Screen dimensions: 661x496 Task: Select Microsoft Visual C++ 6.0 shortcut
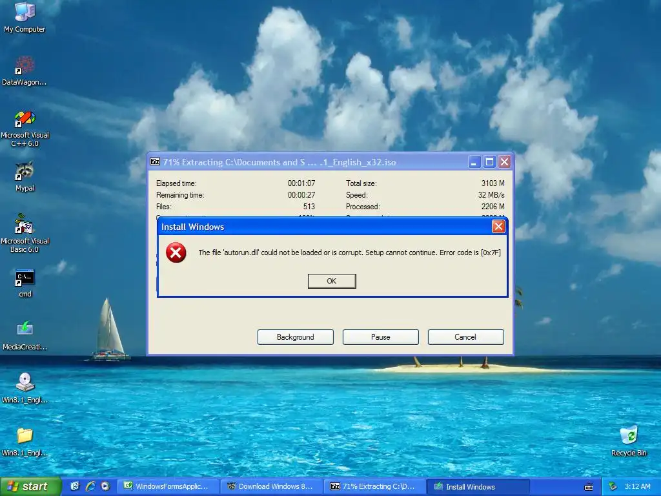tap(25, 129)
